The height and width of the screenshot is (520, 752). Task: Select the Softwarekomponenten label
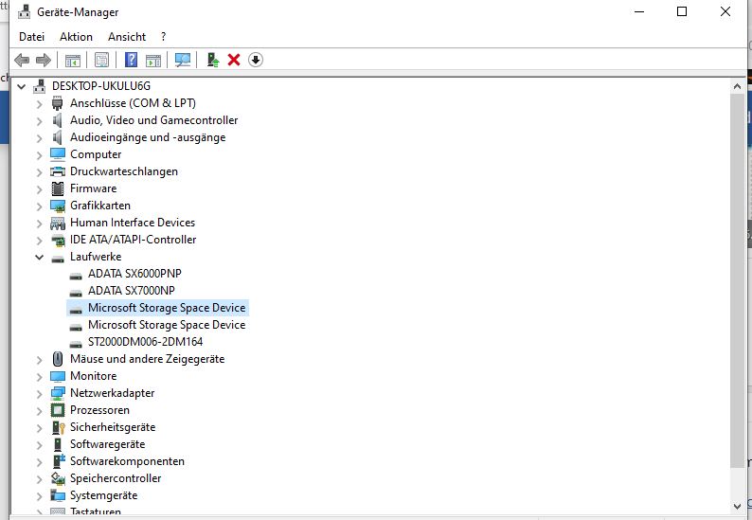[127, 461]
